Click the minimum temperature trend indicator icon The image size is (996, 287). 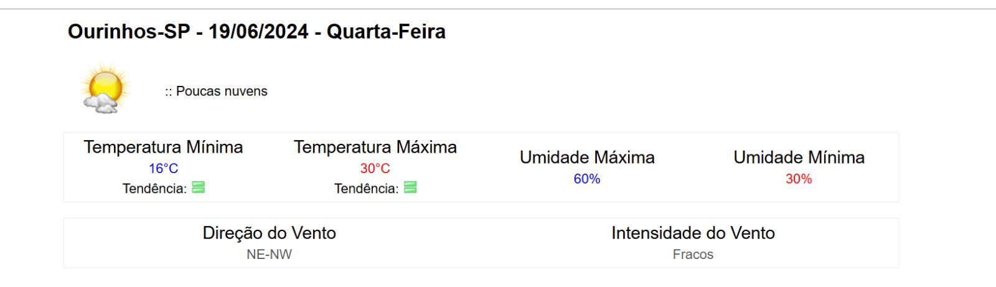tap(199, 187)
